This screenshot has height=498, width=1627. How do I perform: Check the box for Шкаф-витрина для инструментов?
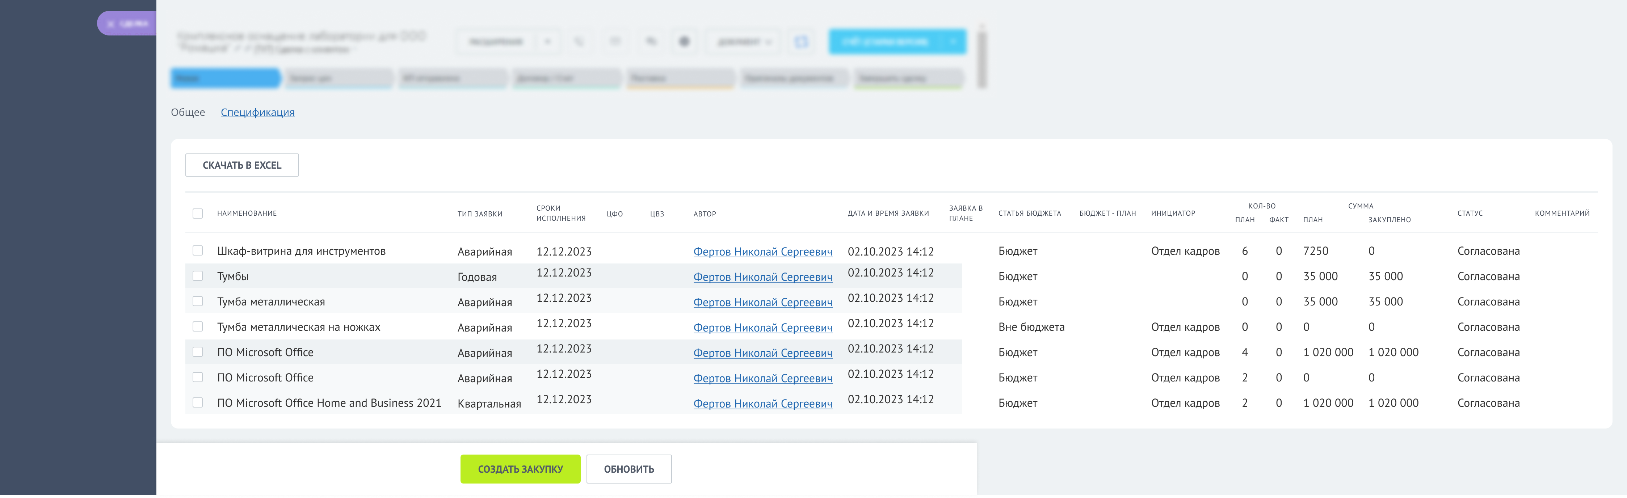click(x=198, y=250)
